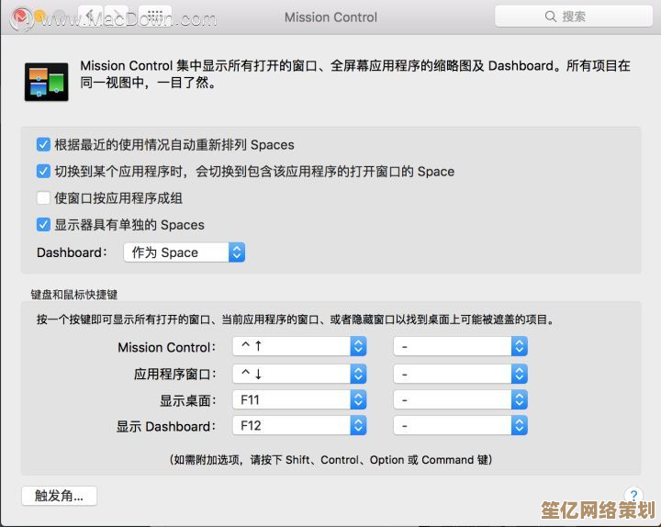Click the 触发角 hot corners button
This screenshot has height=527, width=661.
point(59,496)
